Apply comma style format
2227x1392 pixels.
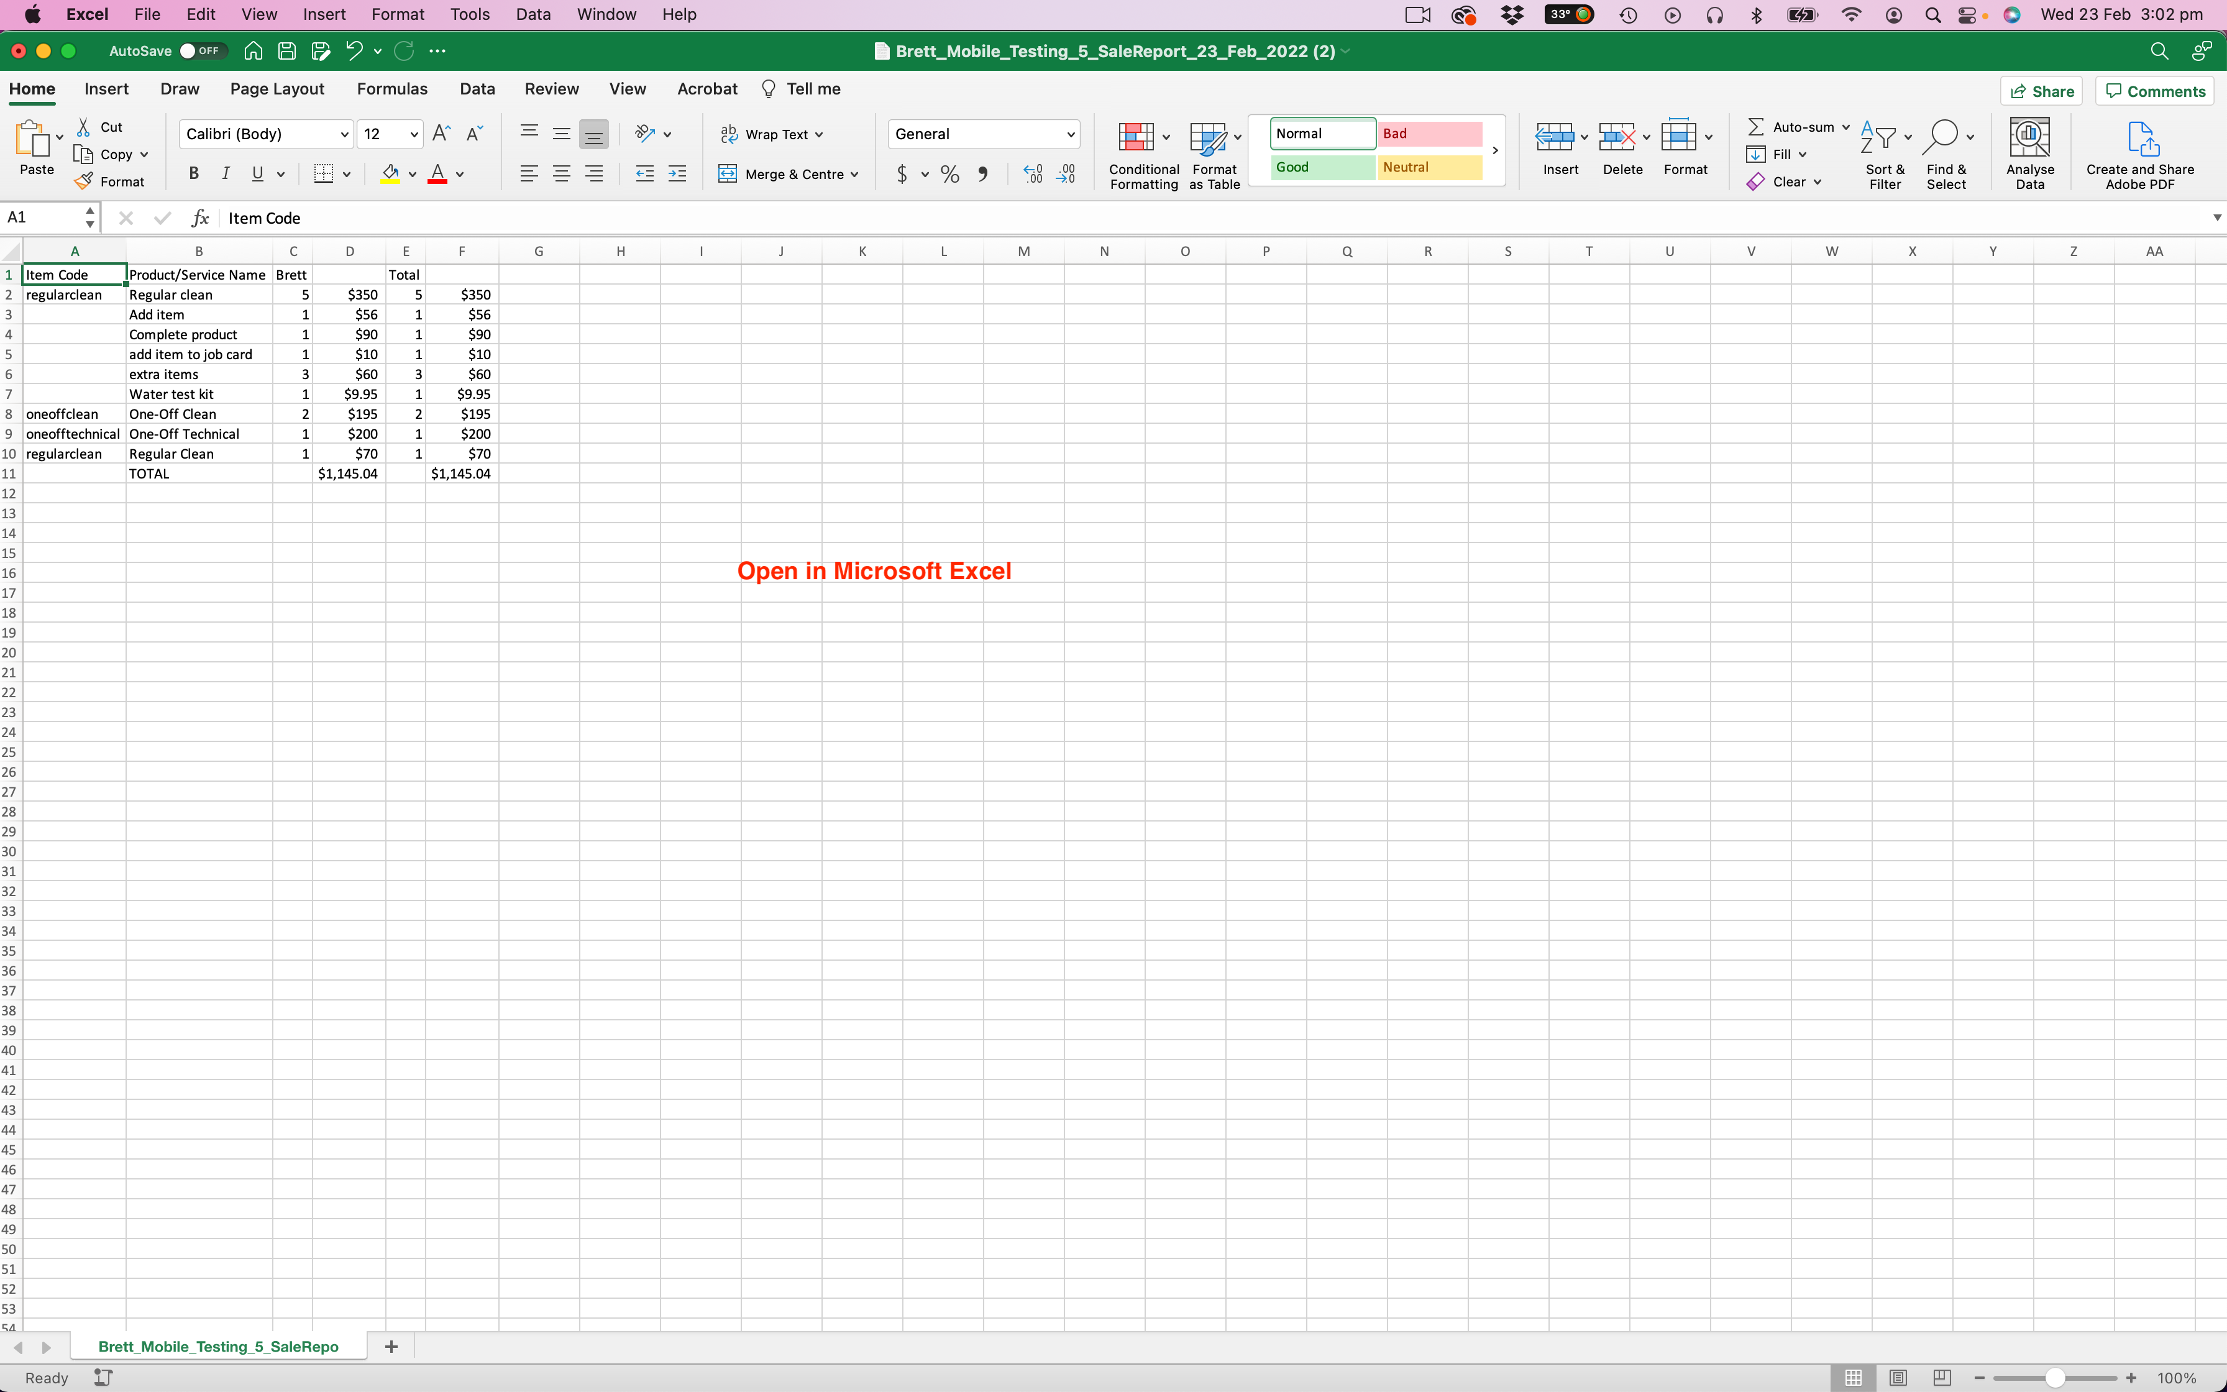pyautogui.click(x=983, y=174)
